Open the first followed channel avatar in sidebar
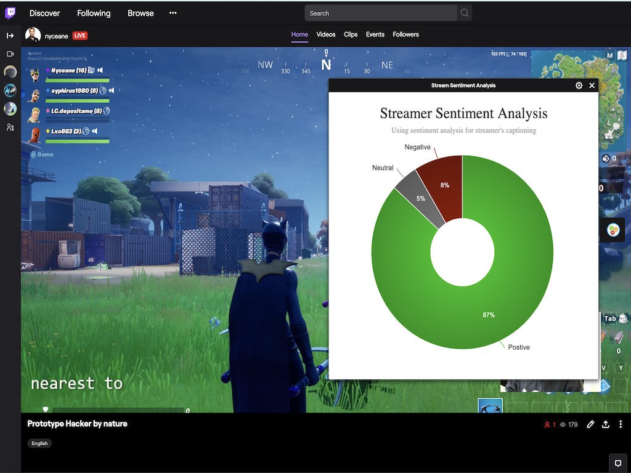This screenshot has width=631, height=473. click(x=10, y=72)
